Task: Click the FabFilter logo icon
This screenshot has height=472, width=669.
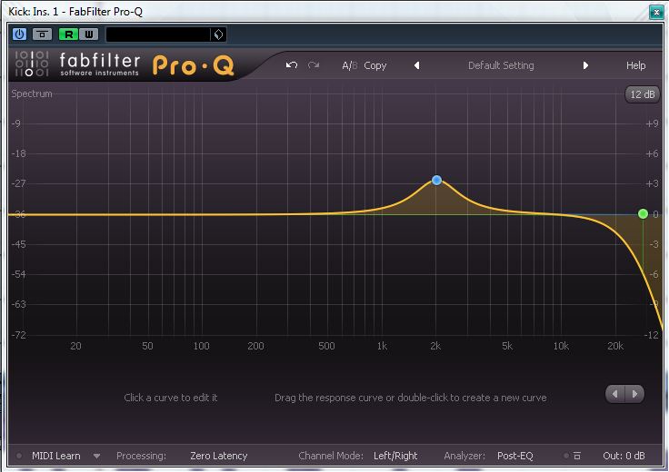Action: [32, 64]
